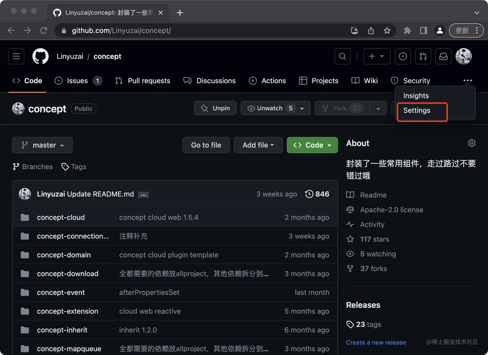The width and height of the screenshot is (488, 355).
Task: Open the 37 forks link
Action: [373, 268]
